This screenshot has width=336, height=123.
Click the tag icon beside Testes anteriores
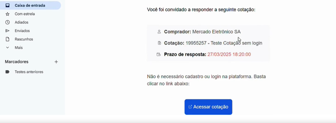[8, 72]
